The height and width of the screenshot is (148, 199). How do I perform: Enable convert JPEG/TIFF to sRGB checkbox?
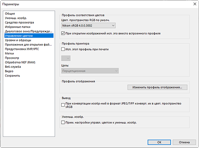click(63, 105)
